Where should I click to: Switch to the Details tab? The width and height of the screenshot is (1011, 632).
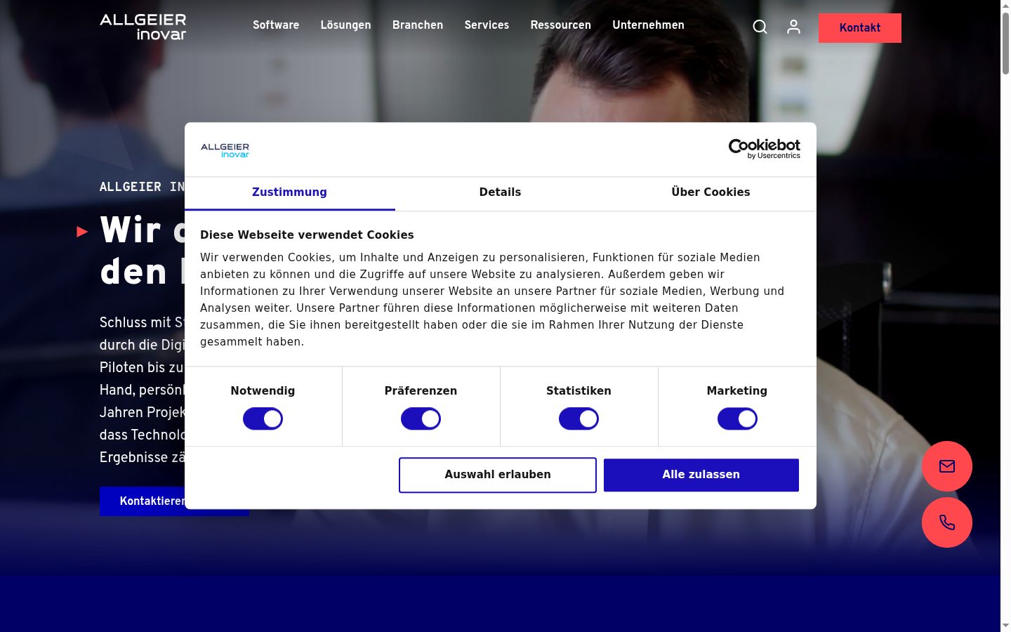[x=500, y=193]
